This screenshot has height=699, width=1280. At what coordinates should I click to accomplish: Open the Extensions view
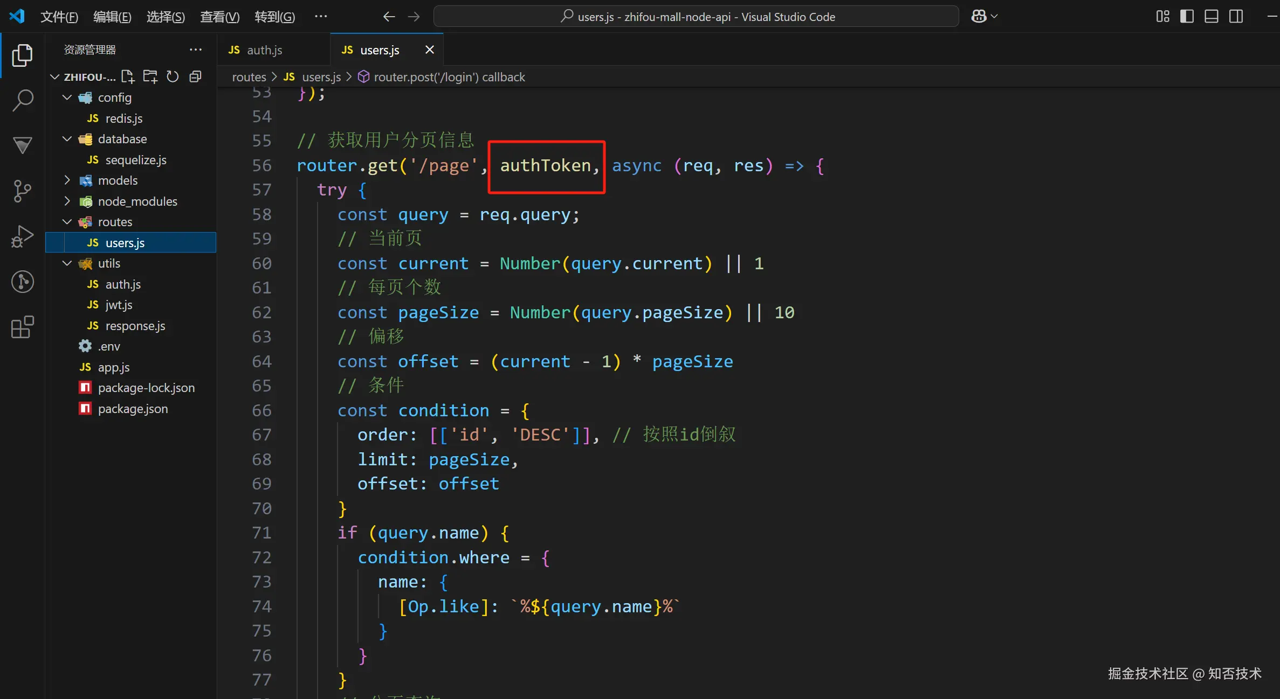tap(23, 327)
